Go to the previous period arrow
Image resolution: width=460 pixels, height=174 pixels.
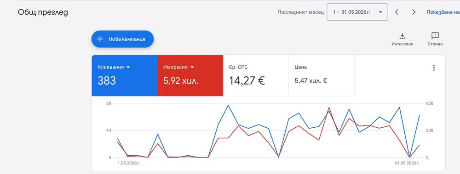[397, 12]
